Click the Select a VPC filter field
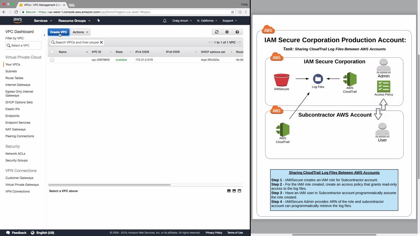Viewport: 420px width, 236px height. coord(24,46)
